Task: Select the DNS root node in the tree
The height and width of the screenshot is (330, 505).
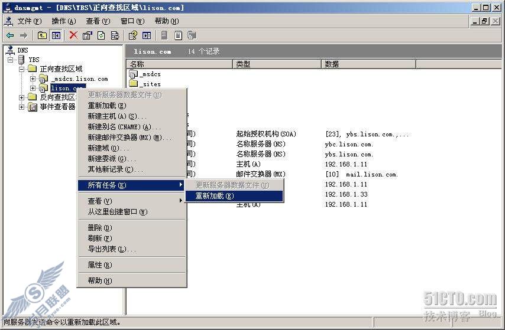Action: pyautogui.click(x=22, y=50)
